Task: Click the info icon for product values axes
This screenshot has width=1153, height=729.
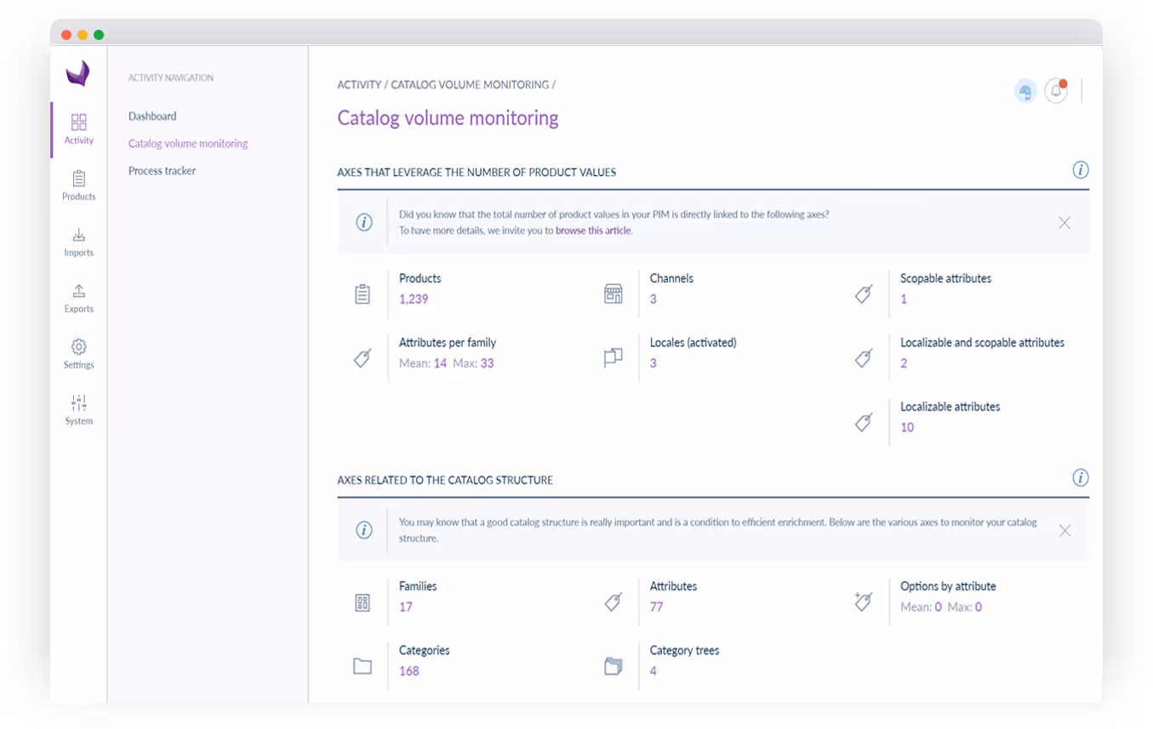Action: (1081, 170)
